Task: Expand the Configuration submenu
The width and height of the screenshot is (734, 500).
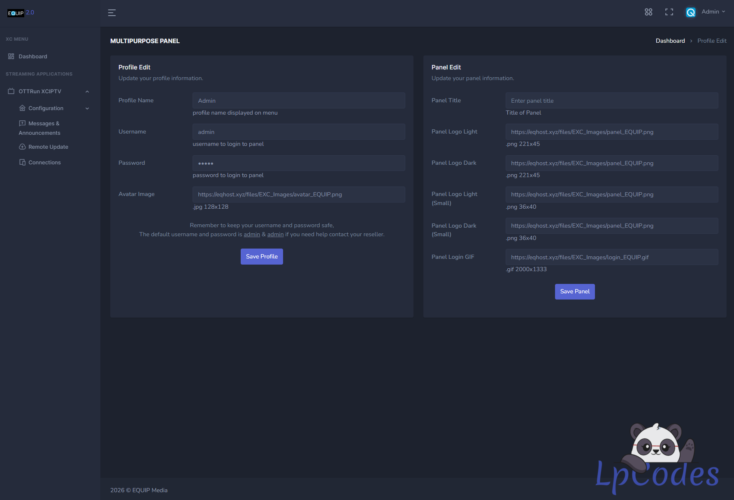Action: pos(87,108)
